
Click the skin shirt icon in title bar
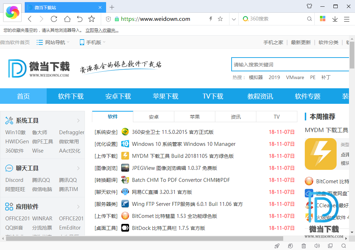pos(309,6)
